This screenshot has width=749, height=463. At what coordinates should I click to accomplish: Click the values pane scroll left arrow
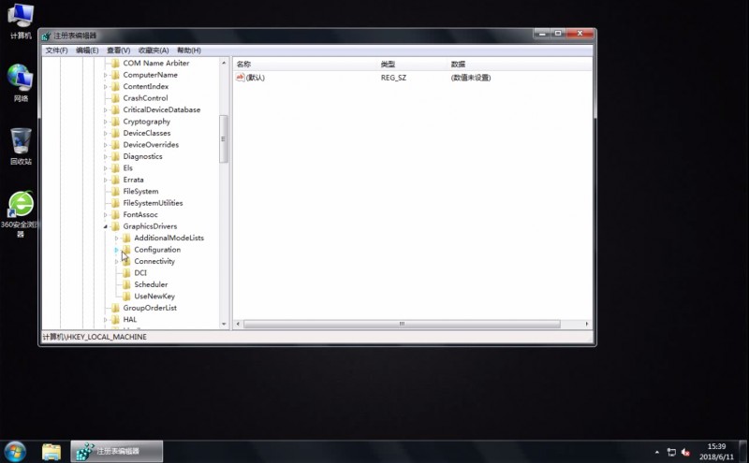[x=238, y=324]
